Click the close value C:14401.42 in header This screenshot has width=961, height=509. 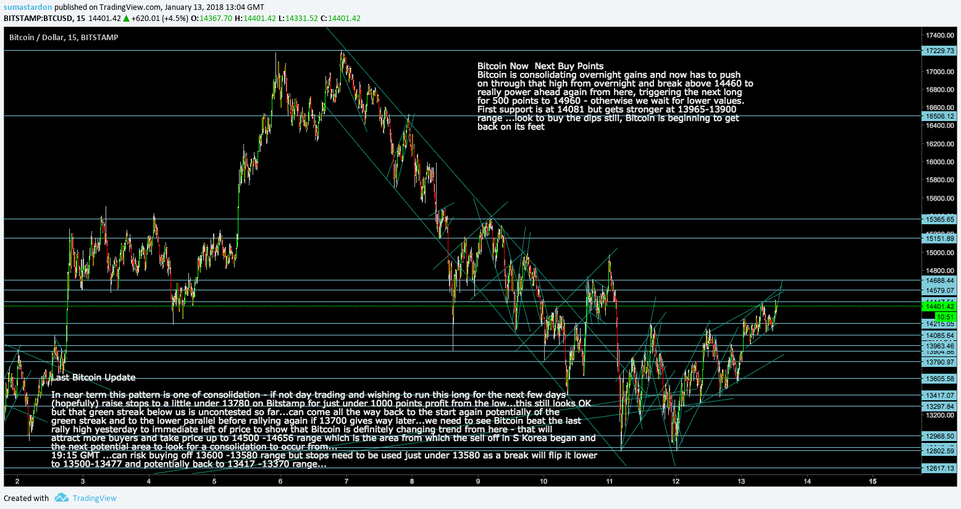(340, 19)
